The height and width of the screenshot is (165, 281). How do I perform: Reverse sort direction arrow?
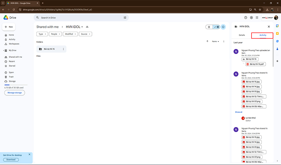tap(207, 41)
